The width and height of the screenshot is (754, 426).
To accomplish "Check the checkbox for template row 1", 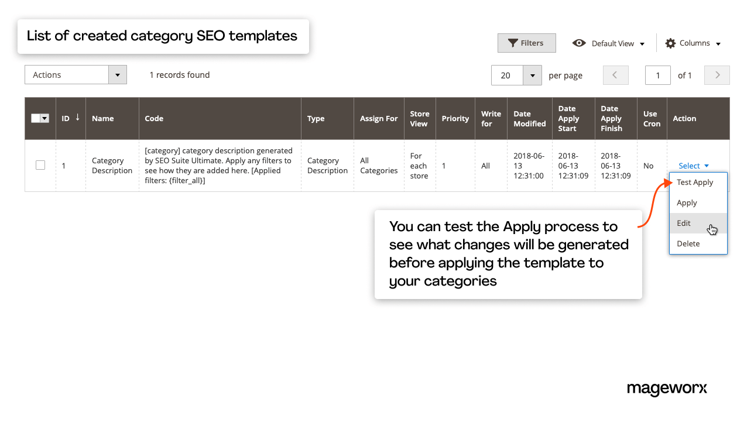I will 40,164.
